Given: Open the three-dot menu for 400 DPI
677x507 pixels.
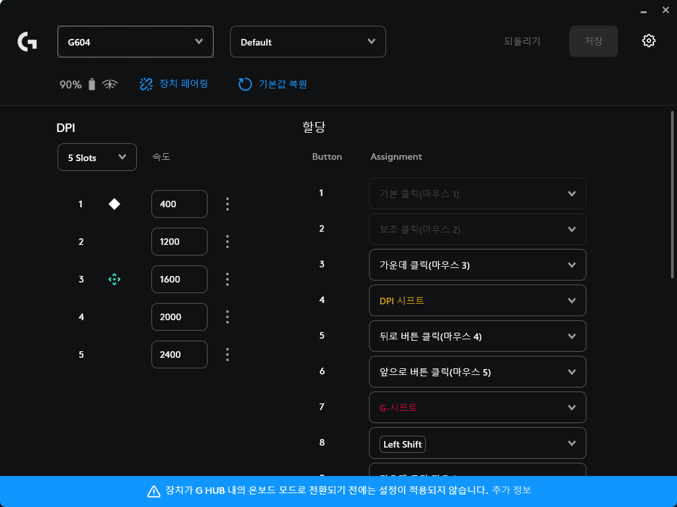Looking at the screenshot, I should click(227, 204).
